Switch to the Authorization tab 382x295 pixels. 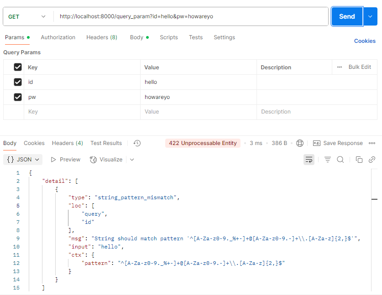pyautogui.click(x=58, y=37)
